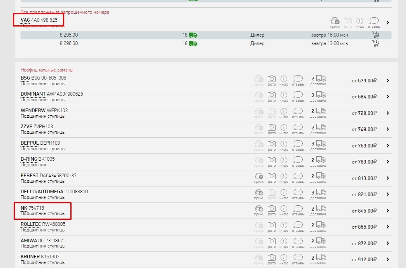This screenshot has height=268, width=406.
Task: Select price от 679.00₽ for BSG
Action: [x=364, y=81]
